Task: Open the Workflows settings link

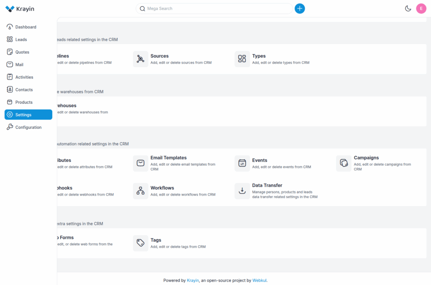Action: 162,188
